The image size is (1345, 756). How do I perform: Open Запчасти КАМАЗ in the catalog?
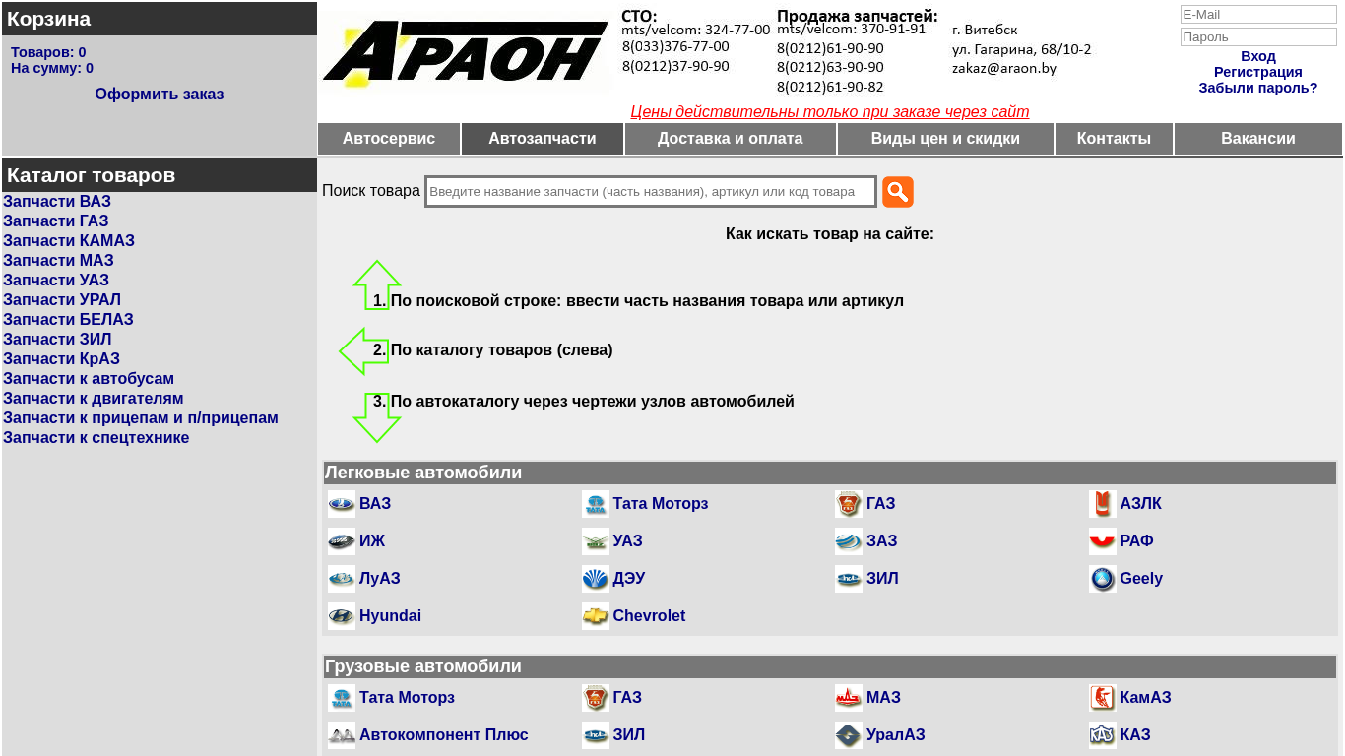pyautogui.click(x=69, y=241)
